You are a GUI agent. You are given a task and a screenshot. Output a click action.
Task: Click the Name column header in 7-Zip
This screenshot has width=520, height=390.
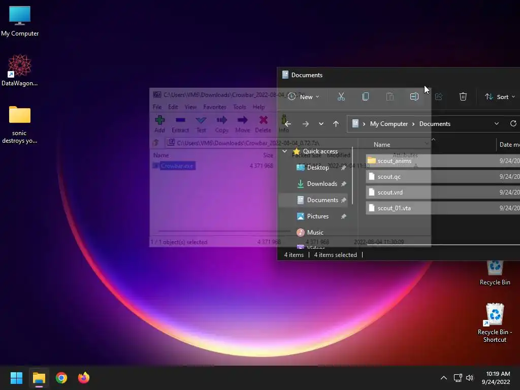161,155
